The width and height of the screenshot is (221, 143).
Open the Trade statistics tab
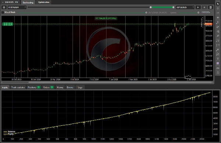point(18,87)
